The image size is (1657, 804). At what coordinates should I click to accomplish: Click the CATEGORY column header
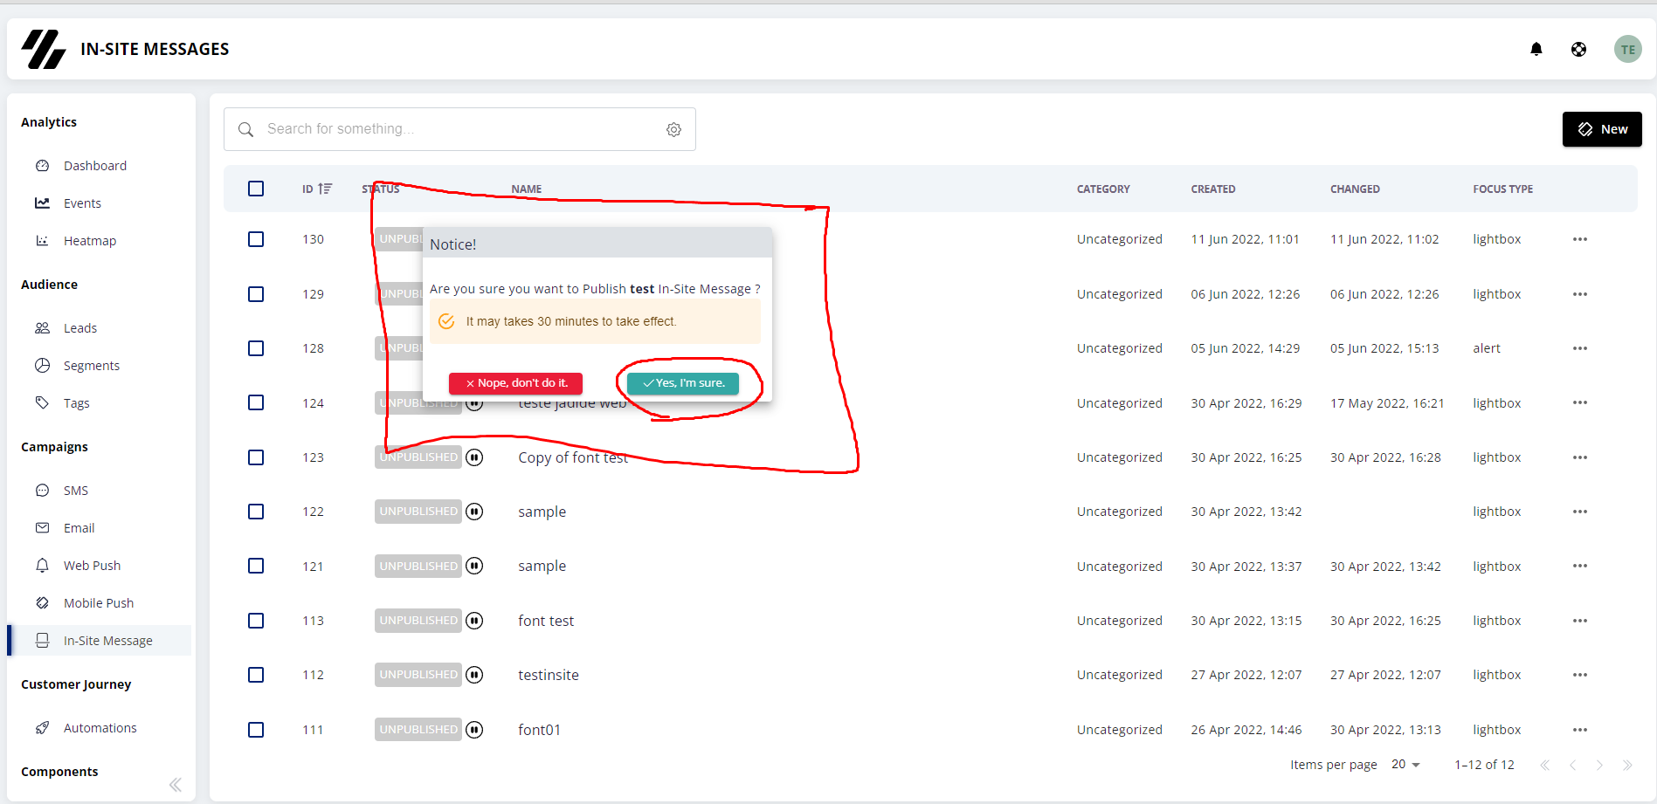coord(1103,189)
